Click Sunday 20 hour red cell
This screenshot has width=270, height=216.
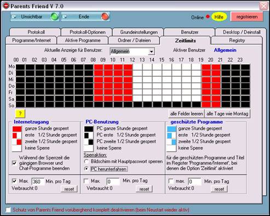(x=216, y=105)
